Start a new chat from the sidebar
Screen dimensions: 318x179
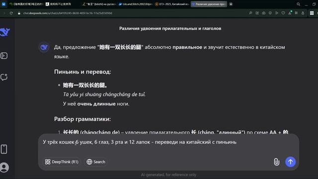tap(4, 77)
